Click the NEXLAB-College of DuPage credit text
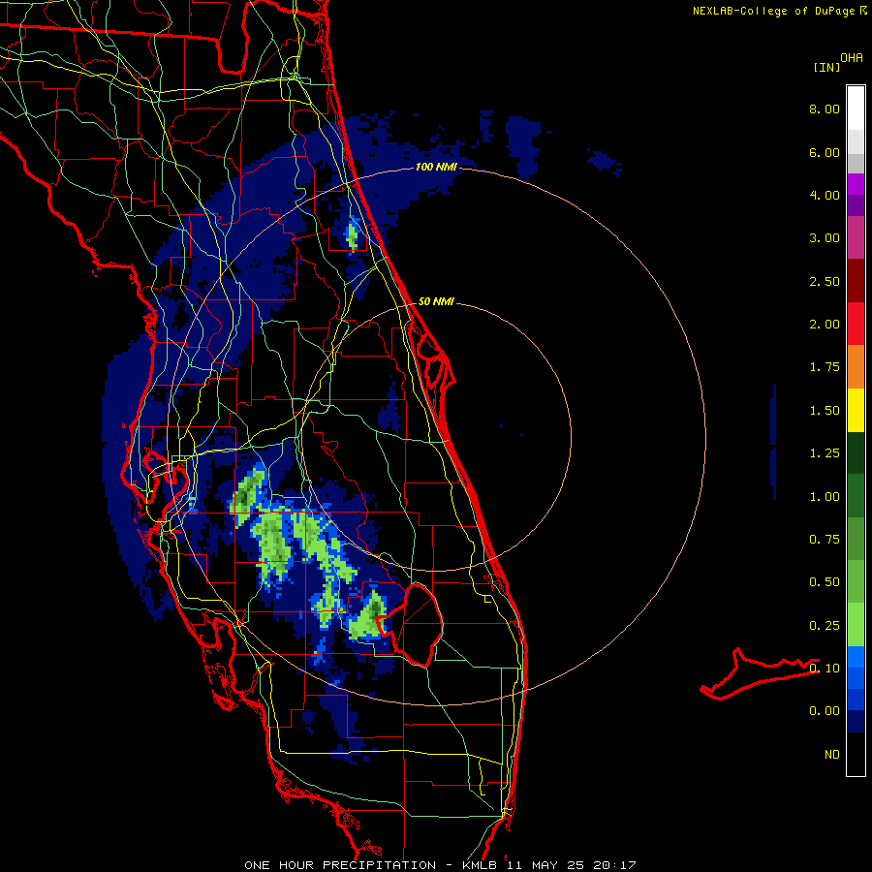This screenshot has width=872, height=872. tap(773, 11)
